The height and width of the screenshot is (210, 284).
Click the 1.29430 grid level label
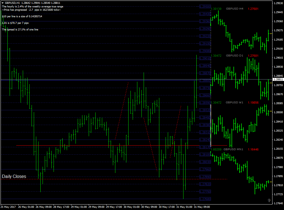(205, 14)
